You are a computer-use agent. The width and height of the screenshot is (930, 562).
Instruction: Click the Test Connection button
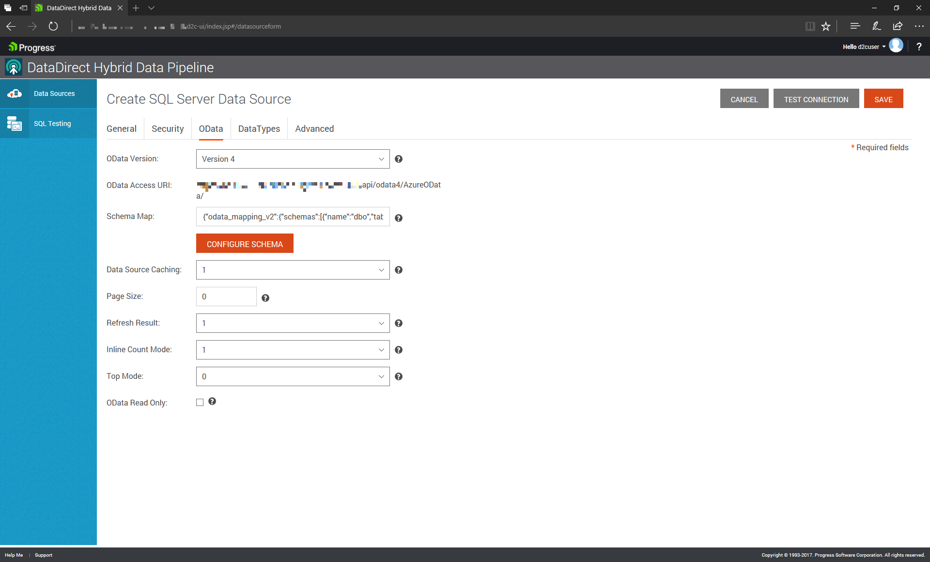tap(816, 99)
